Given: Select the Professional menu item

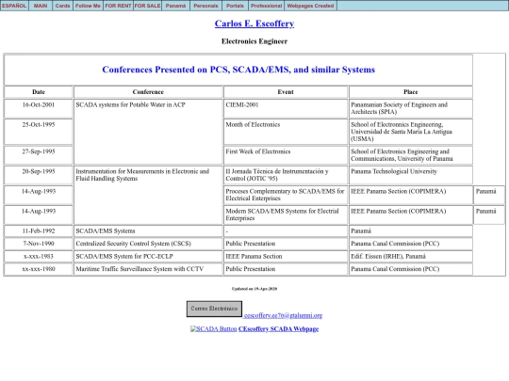Looking at the screenshot, I should [x=266, y=6].
